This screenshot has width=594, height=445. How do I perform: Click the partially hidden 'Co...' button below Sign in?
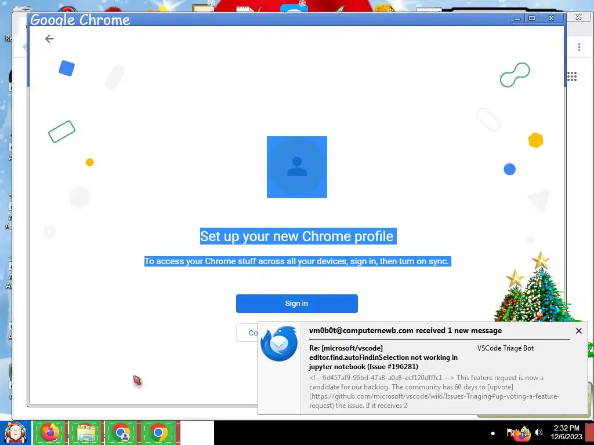point(247,333)
